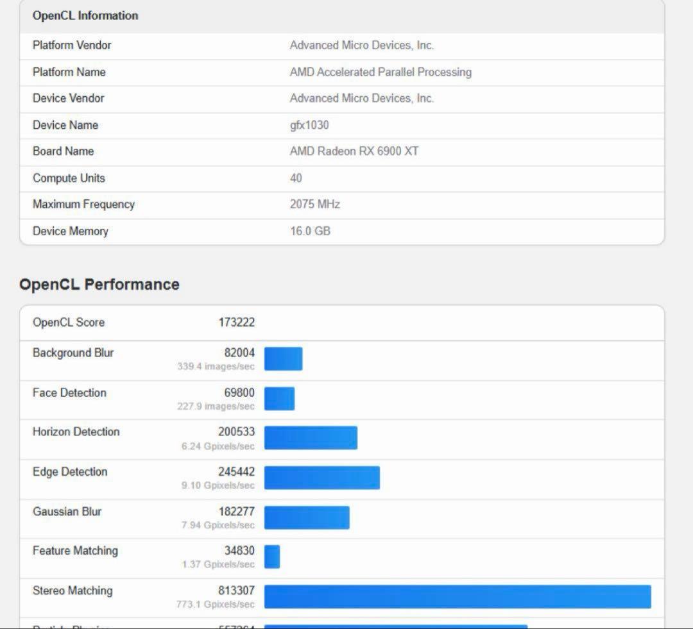The height and width of the screenshot is (629, 693).
Task: Click the long Stereo Matching bar
Action: [458, 596]
